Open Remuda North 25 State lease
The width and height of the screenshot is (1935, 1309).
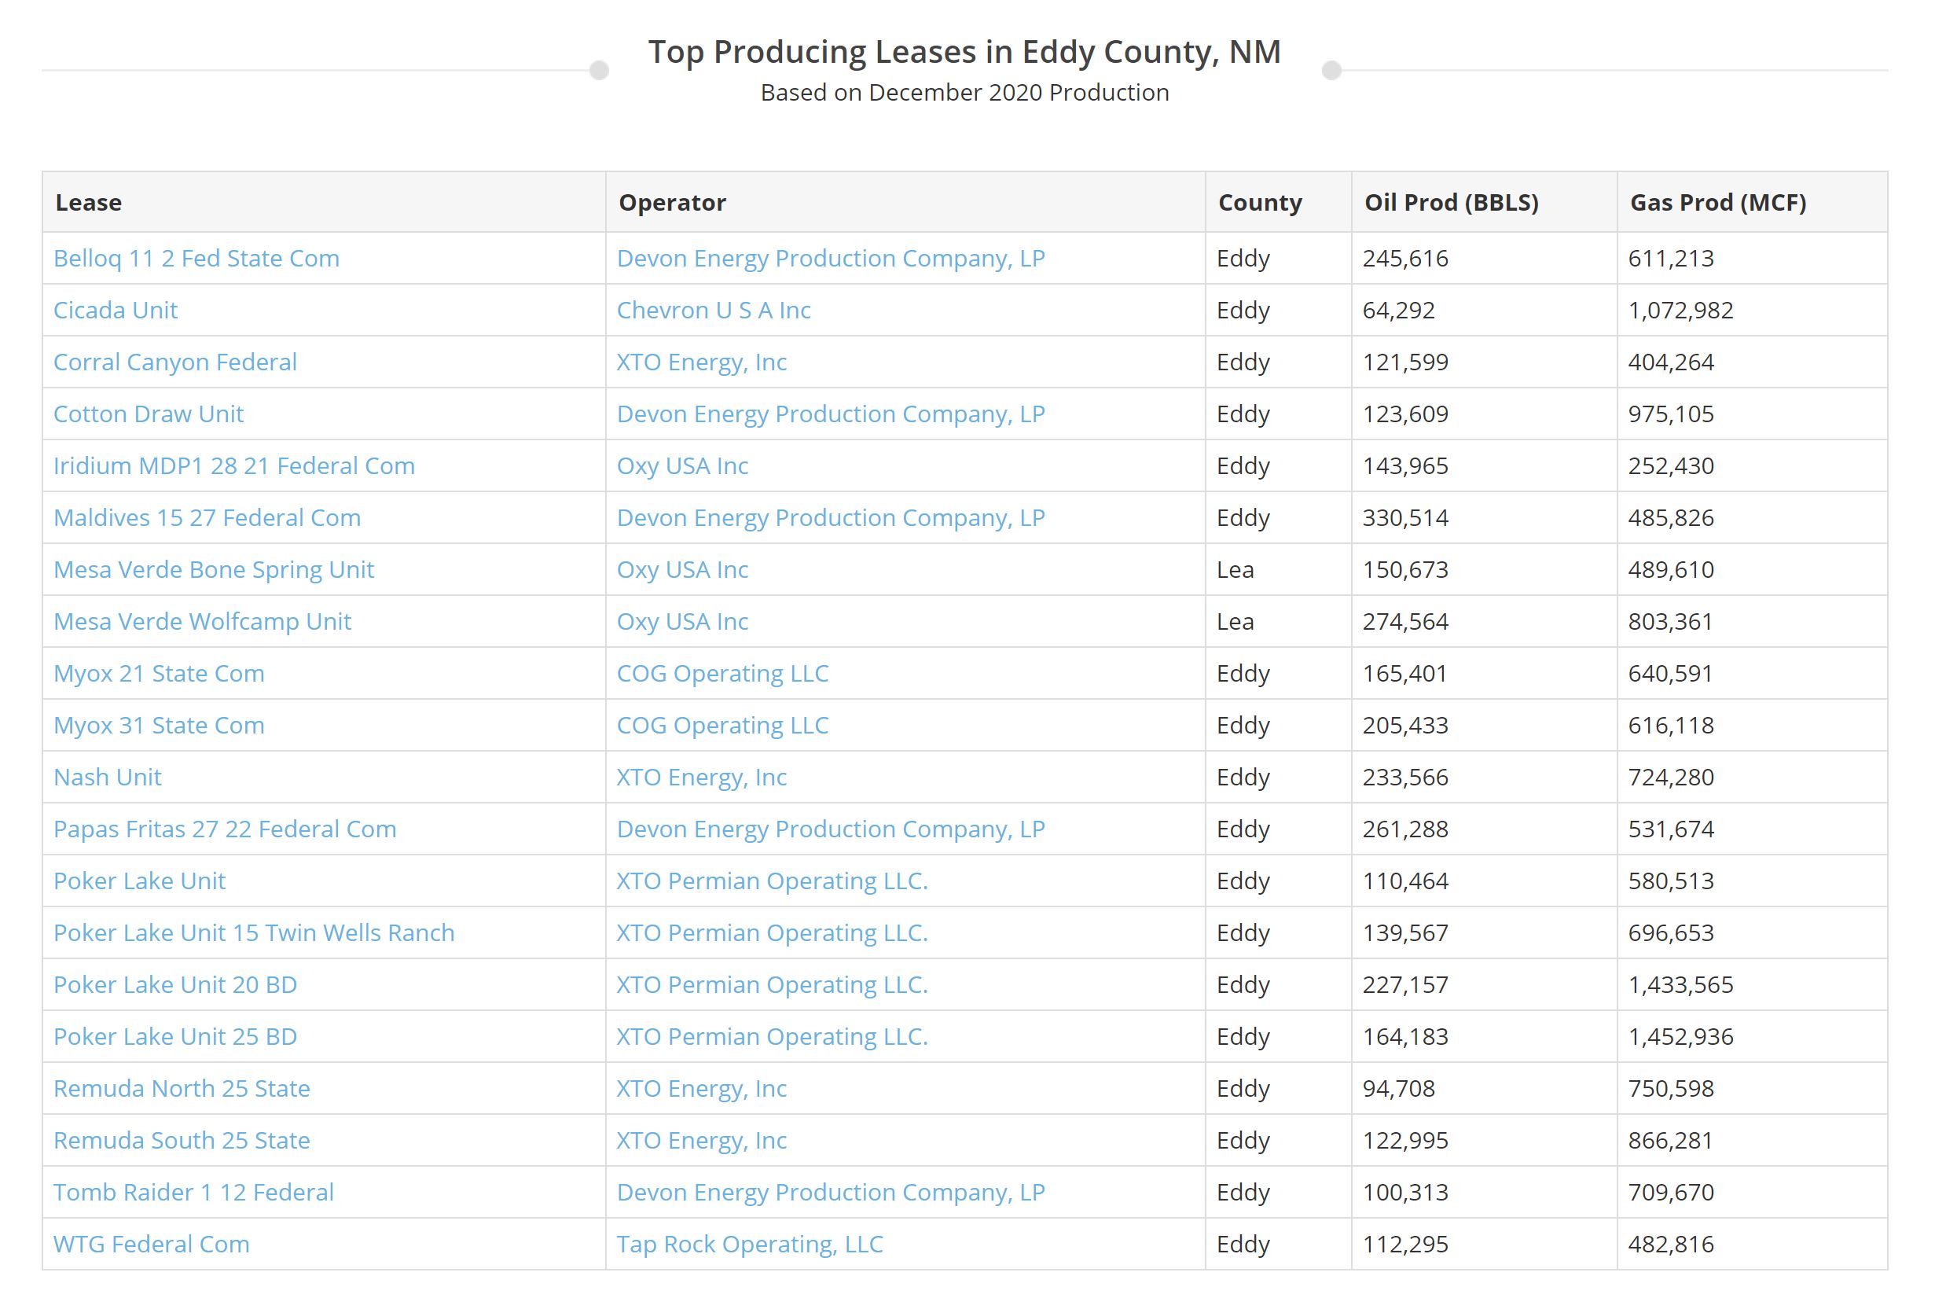point(182,1088)
